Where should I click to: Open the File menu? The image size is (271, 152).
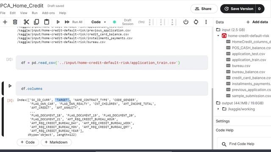tap(3, 13)
